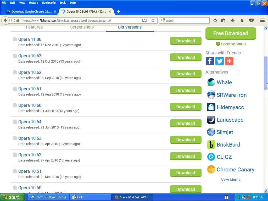The image size is (268, 201).
Task: Click the green padlock security icon
Action: pos(18,20)
